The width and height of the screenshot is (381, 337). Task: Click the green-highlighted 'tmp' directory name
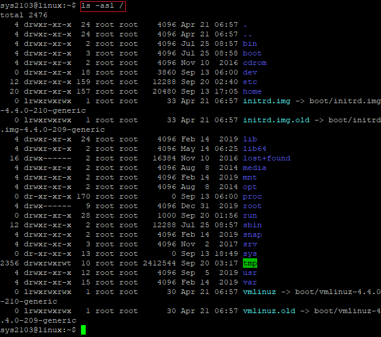250,263
